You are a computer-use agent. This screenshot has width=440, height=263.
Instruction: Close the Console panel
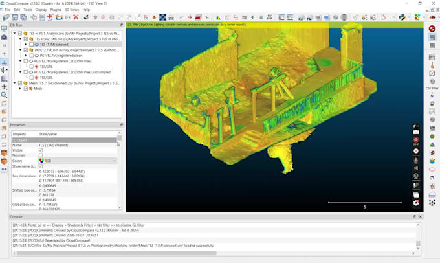(x=421, y=216)
